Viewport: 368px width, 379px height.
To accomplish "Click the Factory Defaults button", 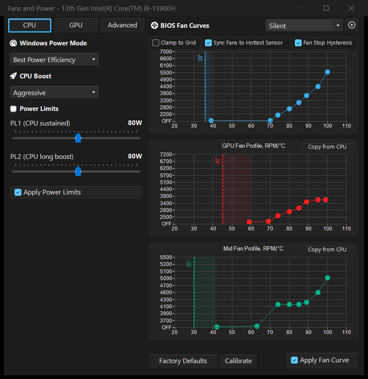I will click(183, 361).
